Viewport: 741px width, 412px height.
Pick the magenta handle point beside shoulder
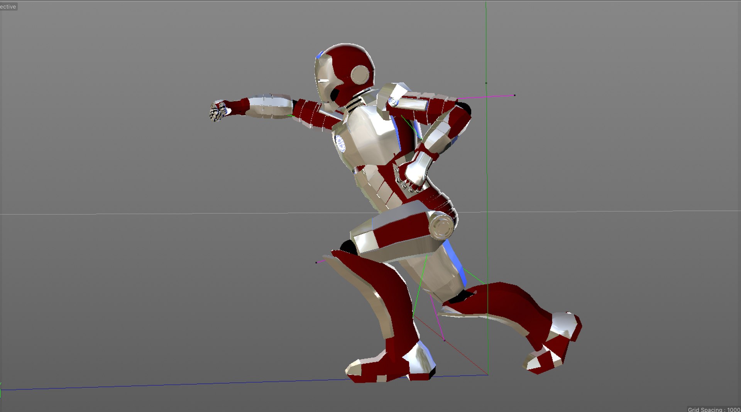[x=514, y=95]
